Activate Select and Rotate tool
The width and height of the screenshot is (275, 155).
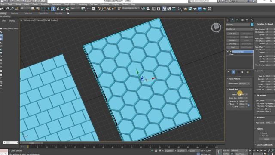[58, 9]
